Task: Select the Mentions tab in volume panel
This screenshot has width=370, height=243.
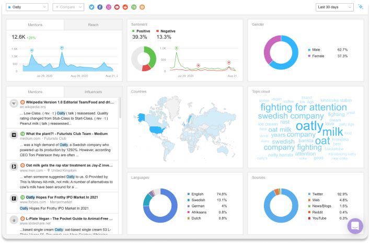Action: tap(35, 25)
